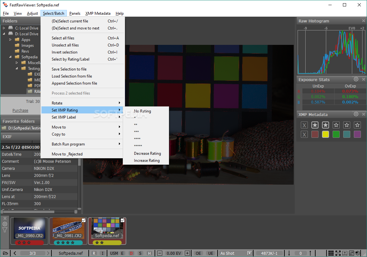Set four-star rating in XMP Metadata panel
This screenshot has width=367, height=257.
(x=347, y=125)
